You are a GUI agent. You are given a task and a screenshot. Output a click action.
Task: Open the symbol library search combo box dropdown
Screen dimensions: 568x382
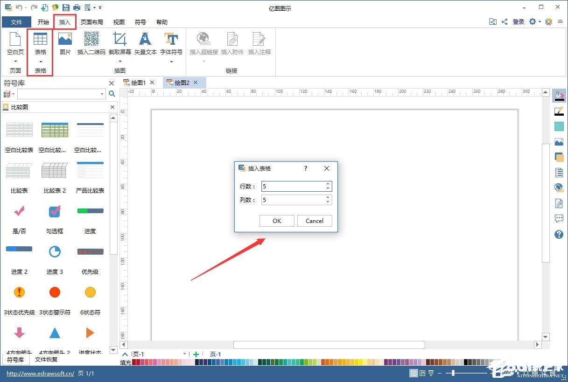pos(102,94)
